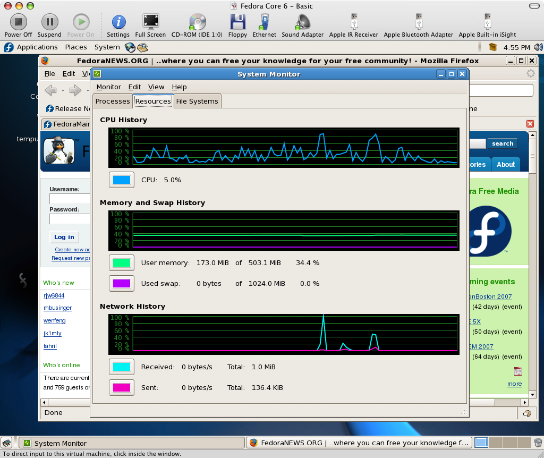The width and height of the screenshot is (544, 458).
Task: Open the mbusinger user link
Action: (x=57, y=308)
